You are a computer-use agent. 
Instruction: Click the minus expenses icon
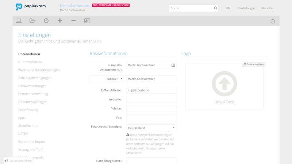(x=74, y=21)
